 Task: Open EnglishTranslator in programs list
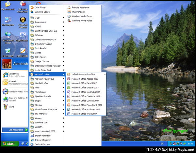tap(47, 135)
